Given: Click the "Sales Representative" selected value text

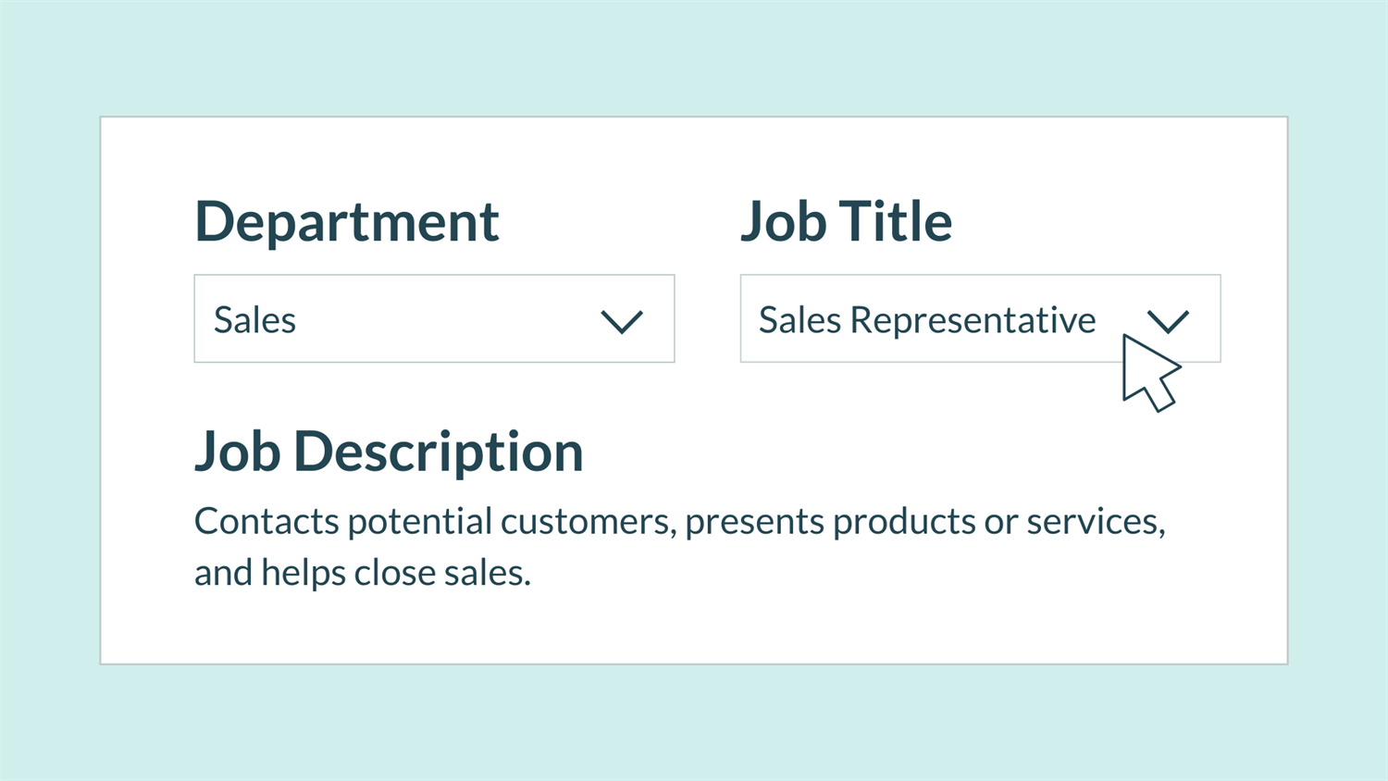Looking at the screenshot, I should pyautogui.click(x=927, y=320).
